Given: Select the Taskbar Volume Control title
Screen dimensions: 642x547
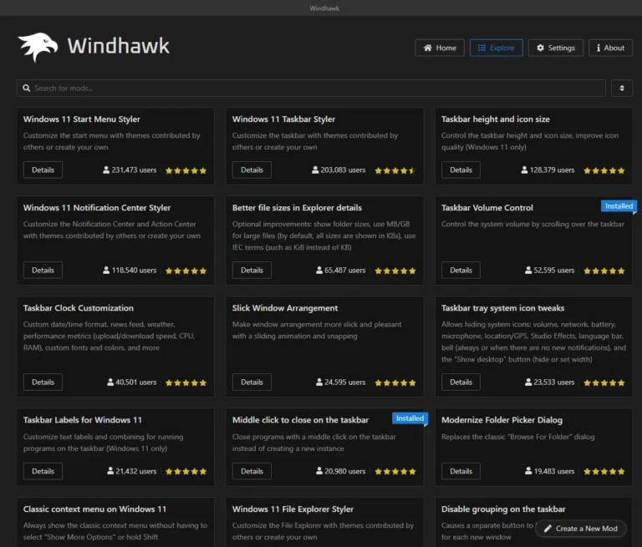Looking at the screenshot, I should (x=487, y=207).
